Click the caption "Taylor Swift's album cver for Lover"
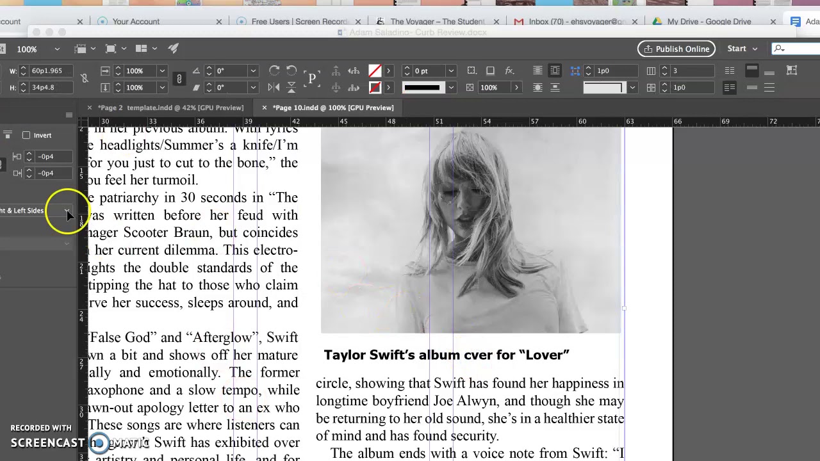The width and height of the screenshot is (820, 461). 447,355
